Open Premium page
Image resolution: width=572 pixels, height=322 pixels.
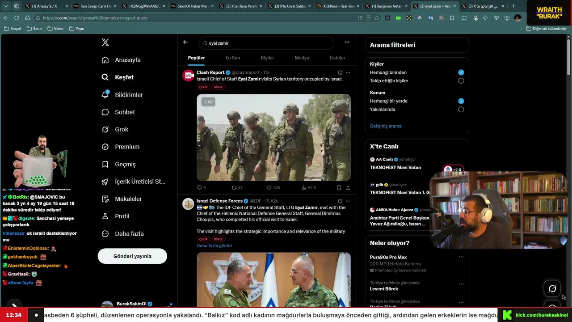coord(120,147)
